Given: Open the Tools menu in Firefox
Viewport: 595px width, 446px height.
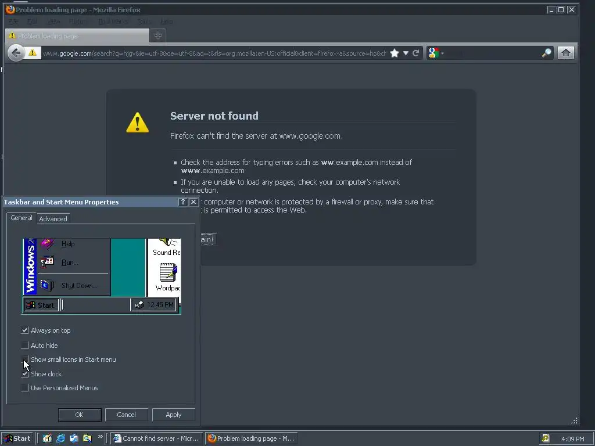Looking at the screenshot, I should coord(144,21).
